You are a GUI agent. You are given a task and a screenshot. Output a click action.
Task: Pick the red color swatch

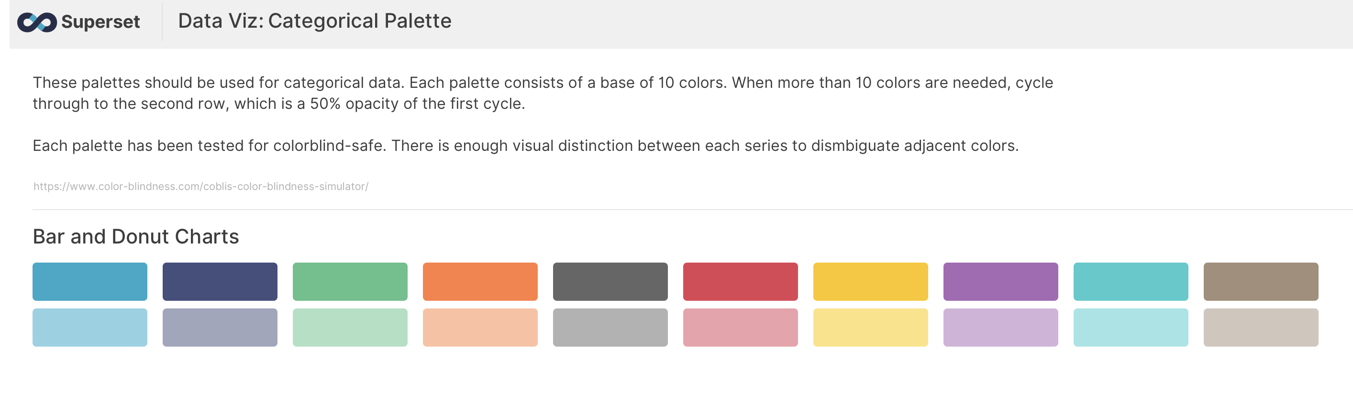(741, 282)
